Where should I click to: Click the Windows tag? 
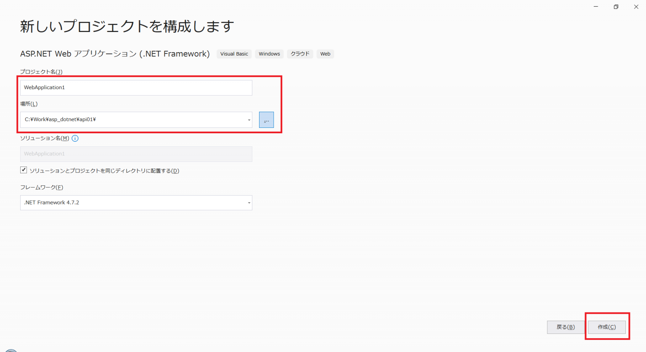tap(269, 54)
